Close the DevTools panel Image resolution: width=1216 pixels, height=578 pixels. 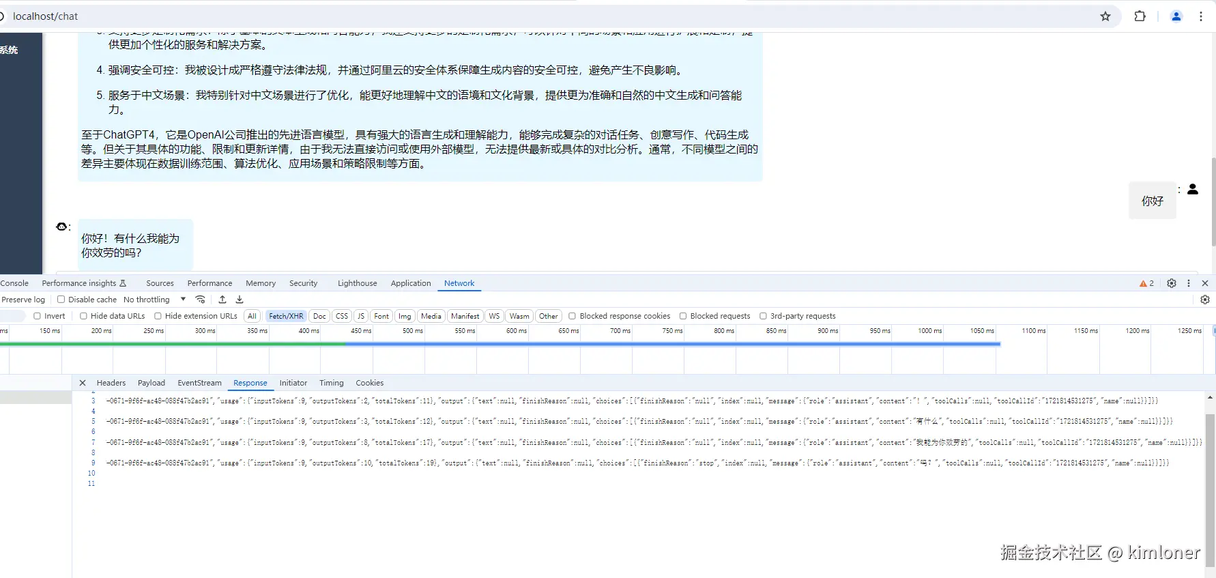pyautogui.click(x=1205, y=283)
